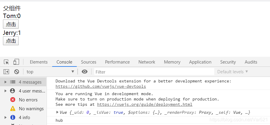Image resolution: width=270 pixels, height=125 pixels.
Task: Click the button under Tom:0
Action: pyautogui.click(x=11, y=24)
